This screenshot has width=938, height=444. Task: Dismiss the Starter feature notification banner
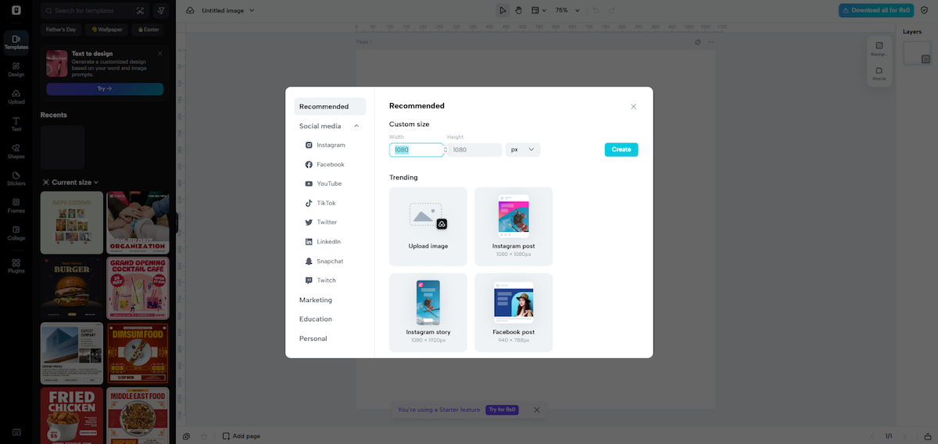point(536,410)
